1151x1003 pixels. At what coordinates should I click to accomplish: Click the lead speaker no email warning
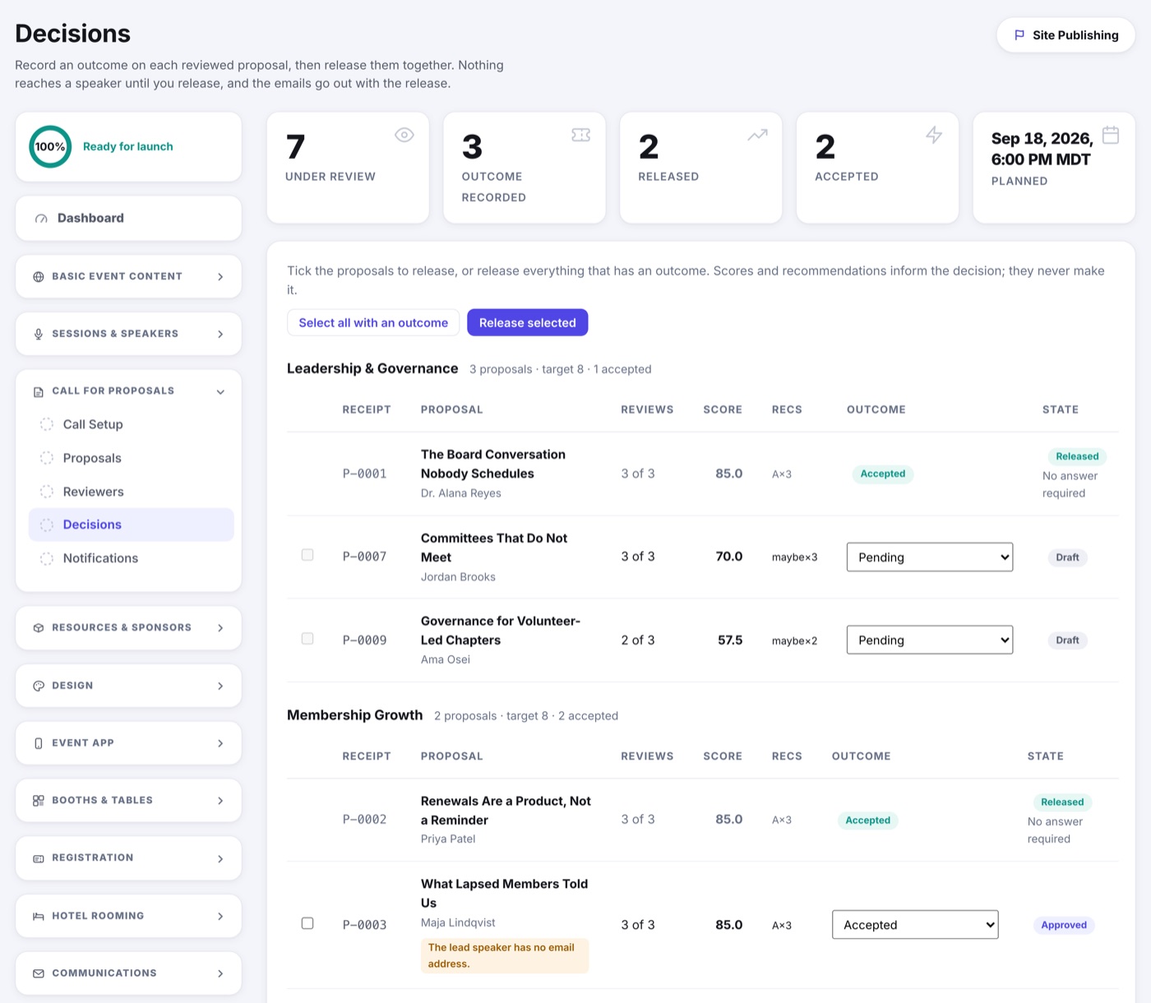(x=505, y=955)
